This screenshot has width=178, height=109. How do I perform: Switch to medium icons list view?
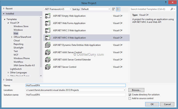pos(118,9)
